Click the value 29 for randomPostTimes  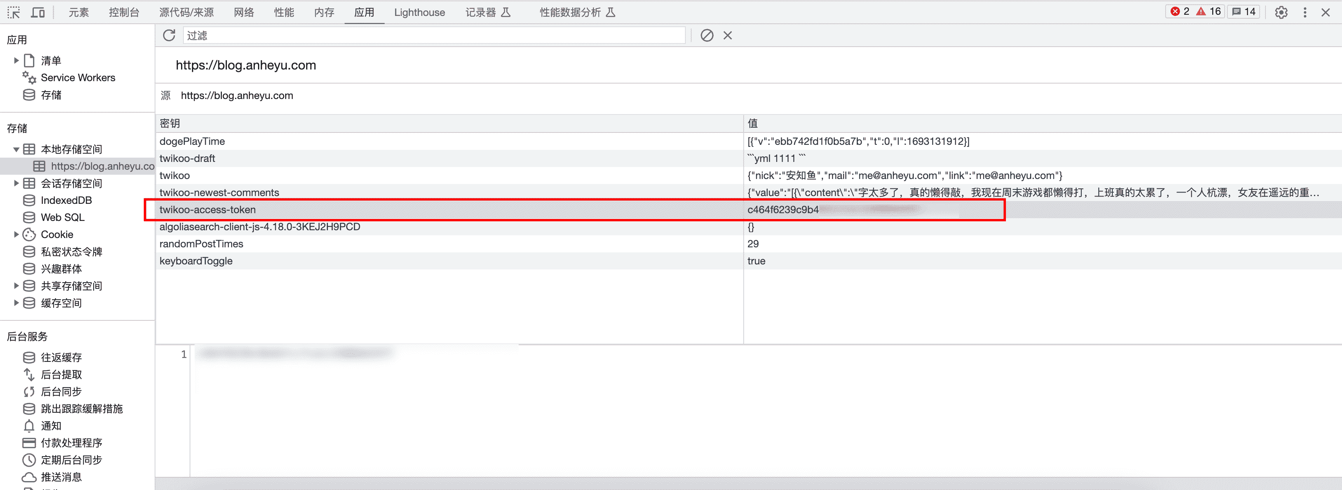[x=753, y=244]
